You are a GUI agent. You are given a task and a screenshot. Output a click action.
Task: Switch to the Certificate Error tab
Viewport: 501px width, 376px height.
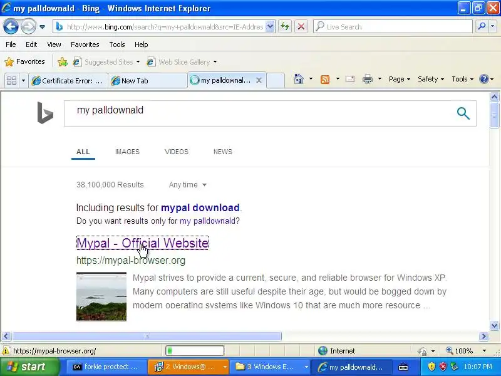68,81
